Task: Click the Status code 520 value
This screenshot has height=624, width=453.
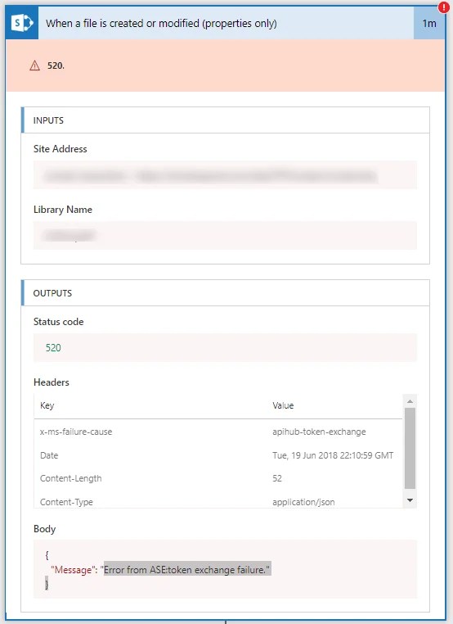Action: [x=53, y=348]
